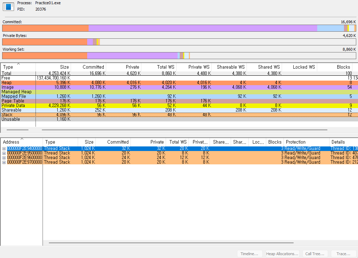Select the Page Table row
The width and height of the screenshot is (358, 258).
[x=179, y=101]
